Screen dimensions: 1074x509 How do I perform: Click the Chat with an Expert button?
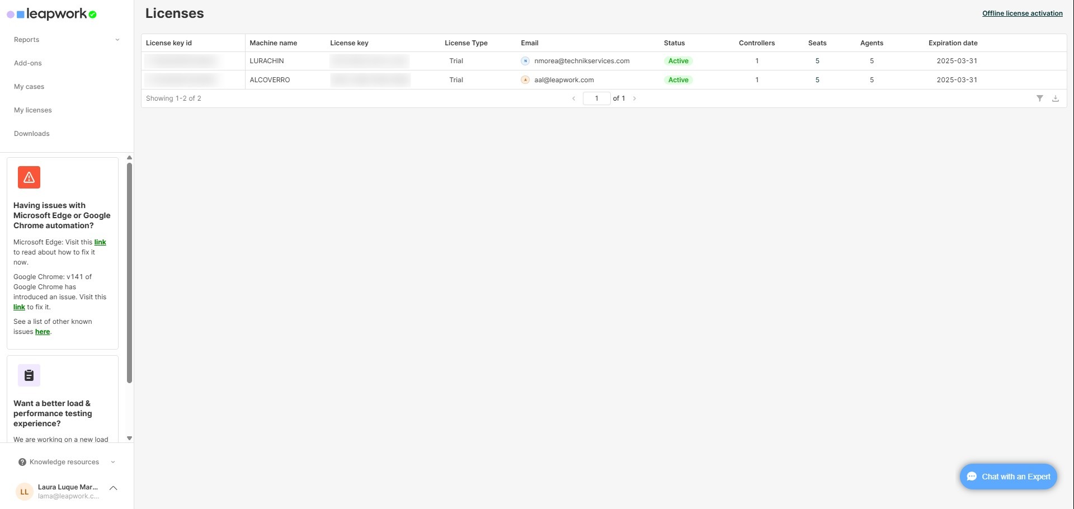click(x=1007, y=476)
